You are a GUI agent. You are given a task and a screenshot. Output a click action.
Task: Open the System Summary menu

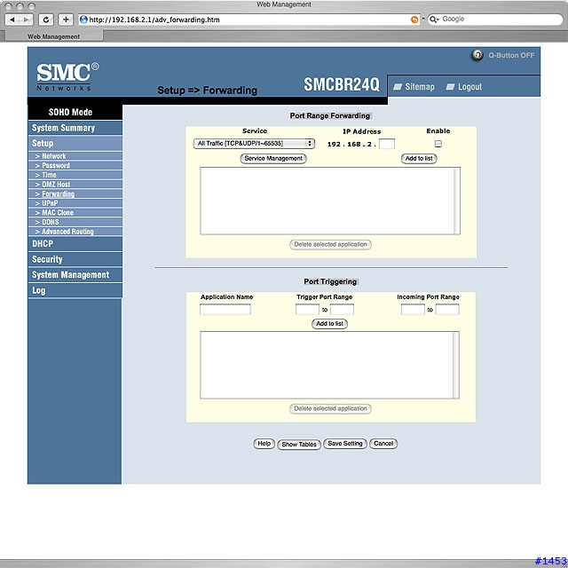pos(75,128)
